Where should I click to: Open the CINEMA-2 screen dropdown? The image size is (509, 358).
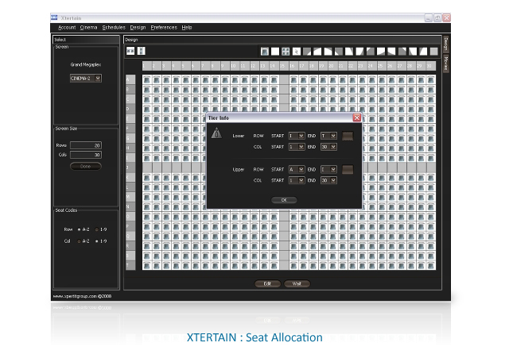click(86, 78)
